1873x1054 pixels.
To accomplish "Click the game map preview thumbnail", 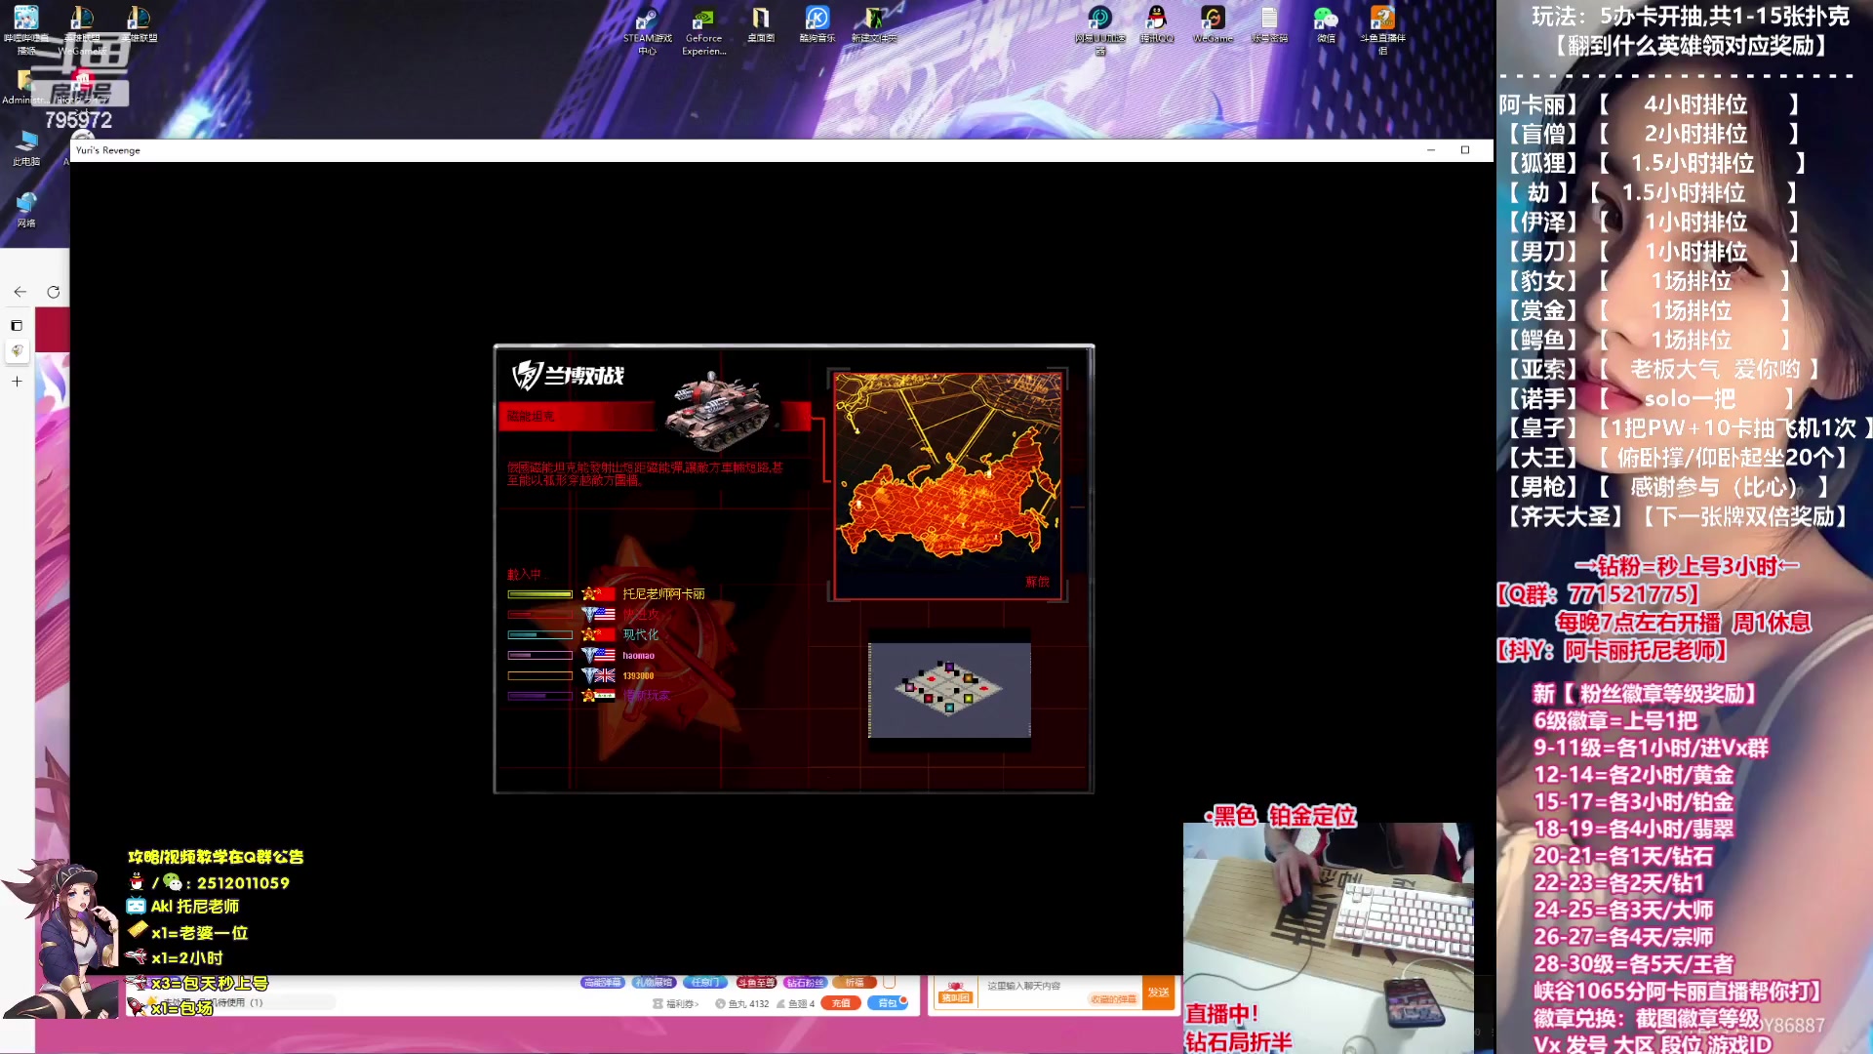I will click(948, 689).
